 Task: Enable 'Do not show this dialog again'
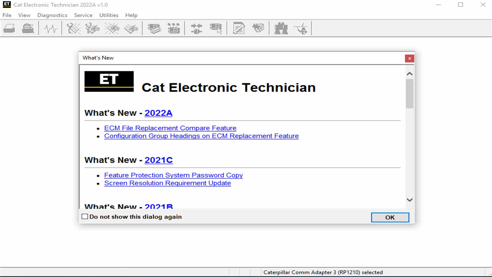(85, 216)
